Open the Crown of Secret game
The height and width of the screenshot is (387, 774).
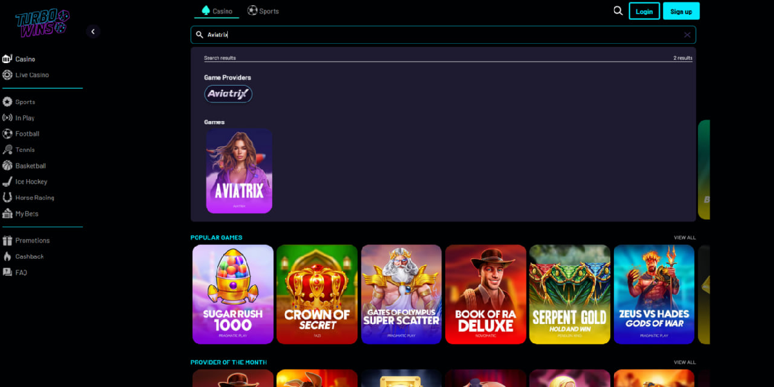(317, 294)
